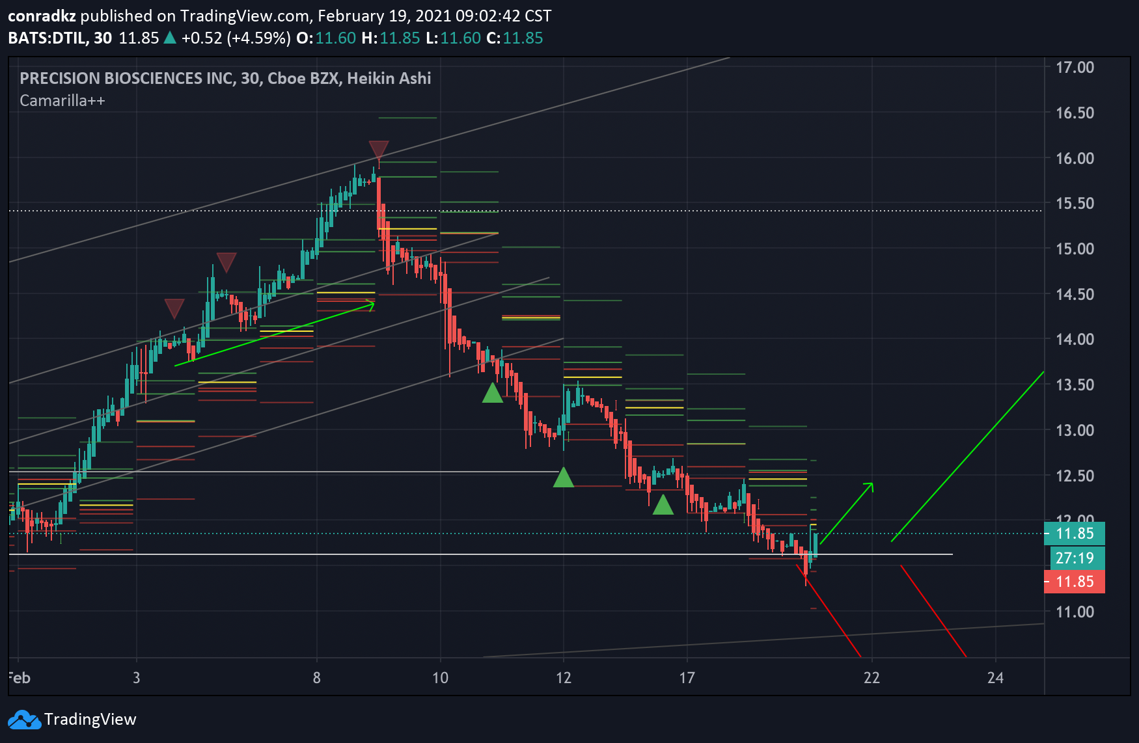Click the 11.00 price axis label

[x=1075, y=612]
